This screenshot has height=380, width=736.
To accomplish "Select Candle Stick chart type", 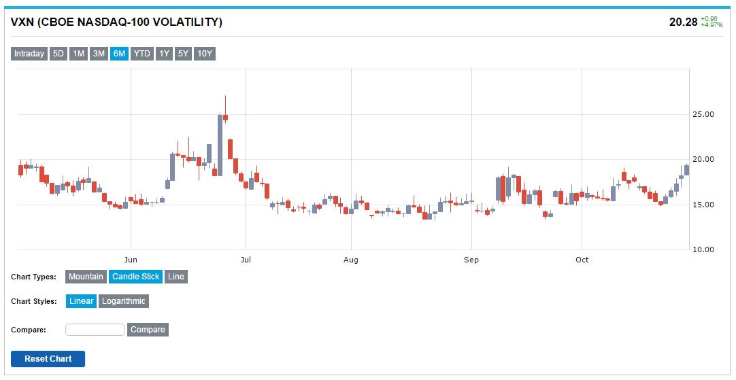I will 135,277.
